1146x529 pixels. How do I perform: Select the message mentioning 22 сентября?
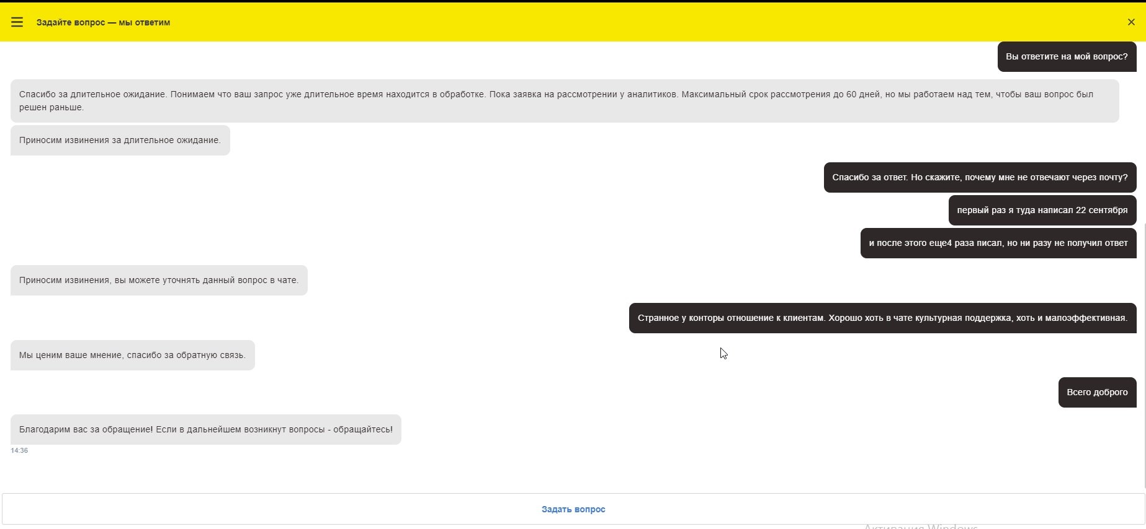click(1042, 211)
